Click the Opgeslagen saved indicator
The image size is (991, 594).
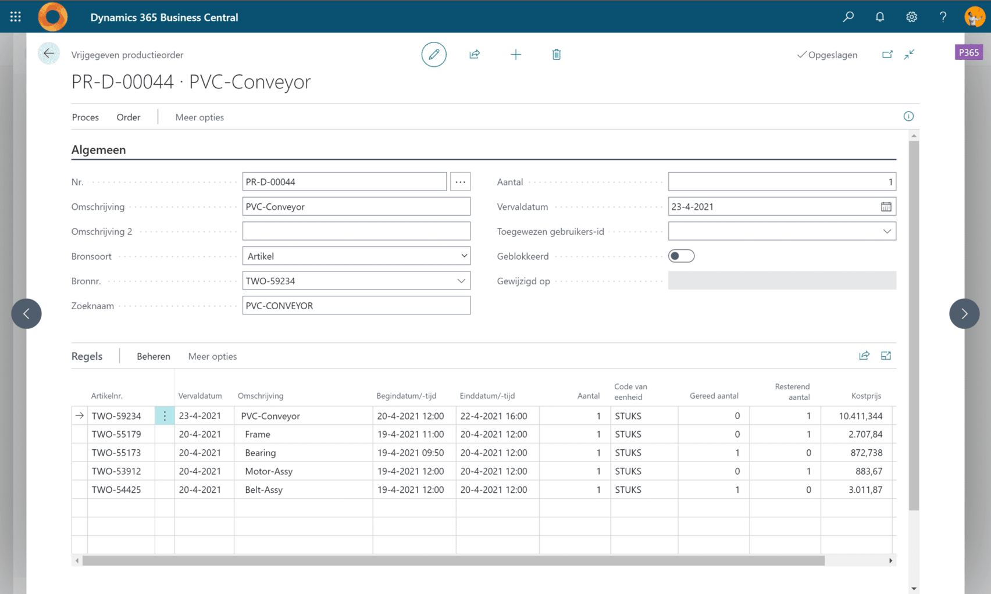pyautogui.click(x=827, y=55)
